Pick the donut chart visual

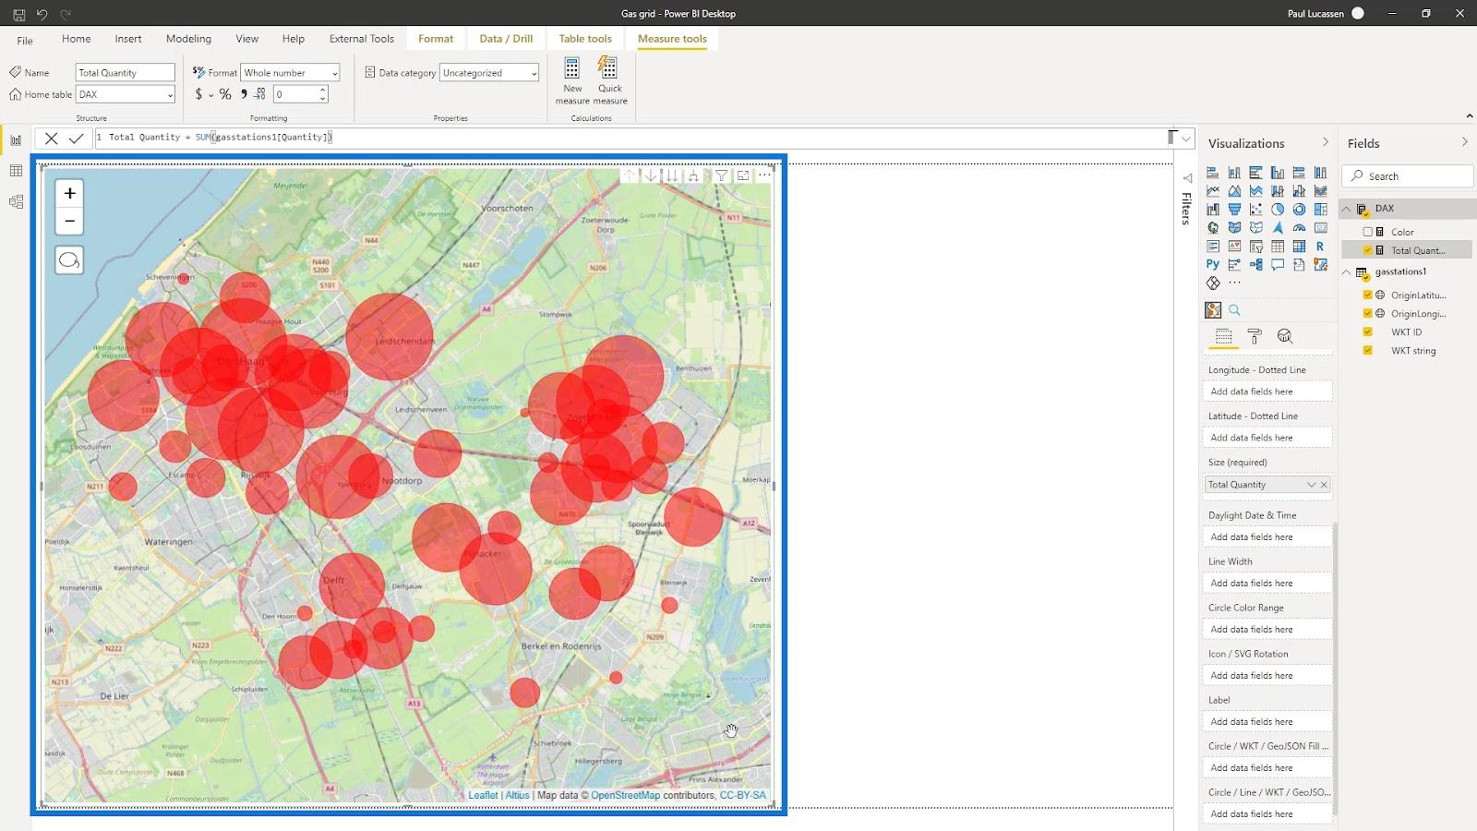click(x=1299, y=210)
